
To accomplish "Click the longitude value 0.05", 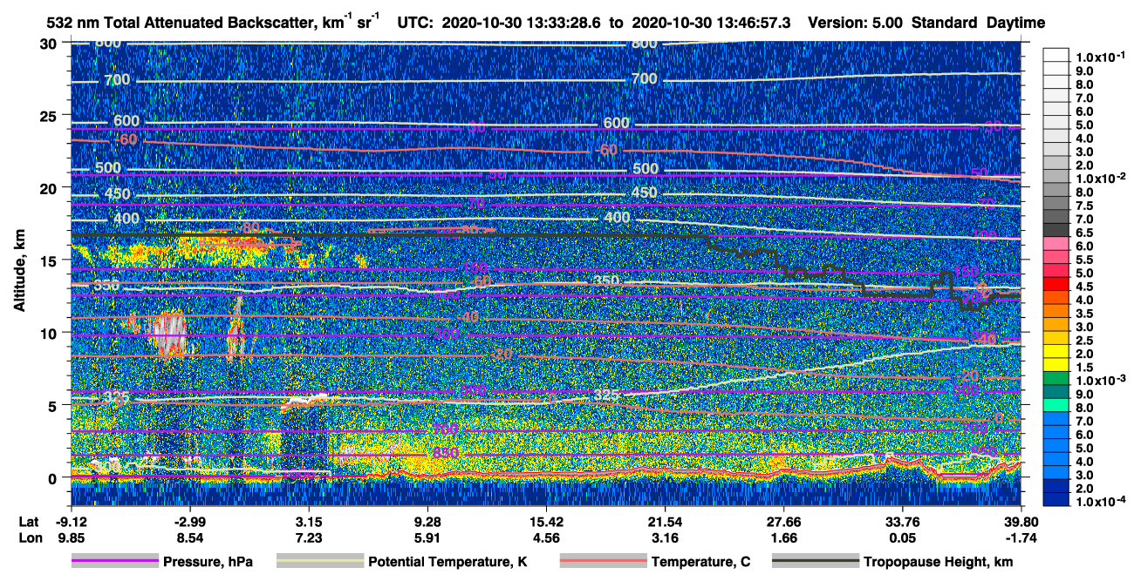I will click(902, 538).
